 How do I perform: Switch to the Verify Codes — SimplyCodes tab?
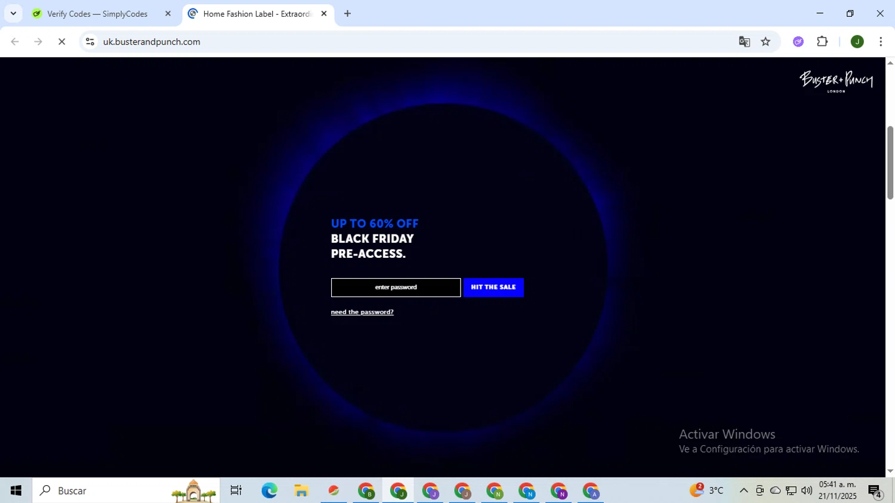point(97,14)
